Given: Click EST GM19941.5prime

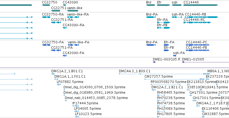Looking at the screenshot, I should (x=201, y=90).
